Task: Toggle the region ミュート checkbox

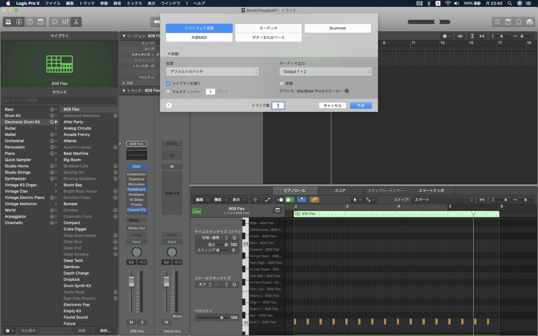Action: point(157,43)
